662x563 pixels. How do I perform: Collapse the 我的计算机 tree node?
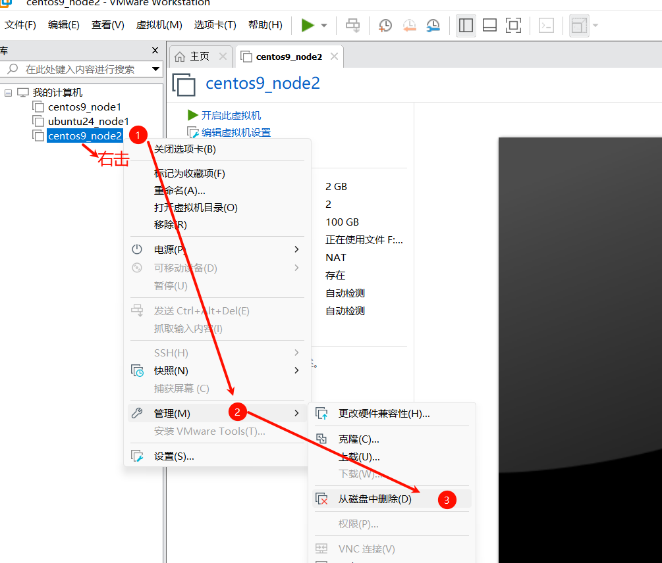[8, 93]
